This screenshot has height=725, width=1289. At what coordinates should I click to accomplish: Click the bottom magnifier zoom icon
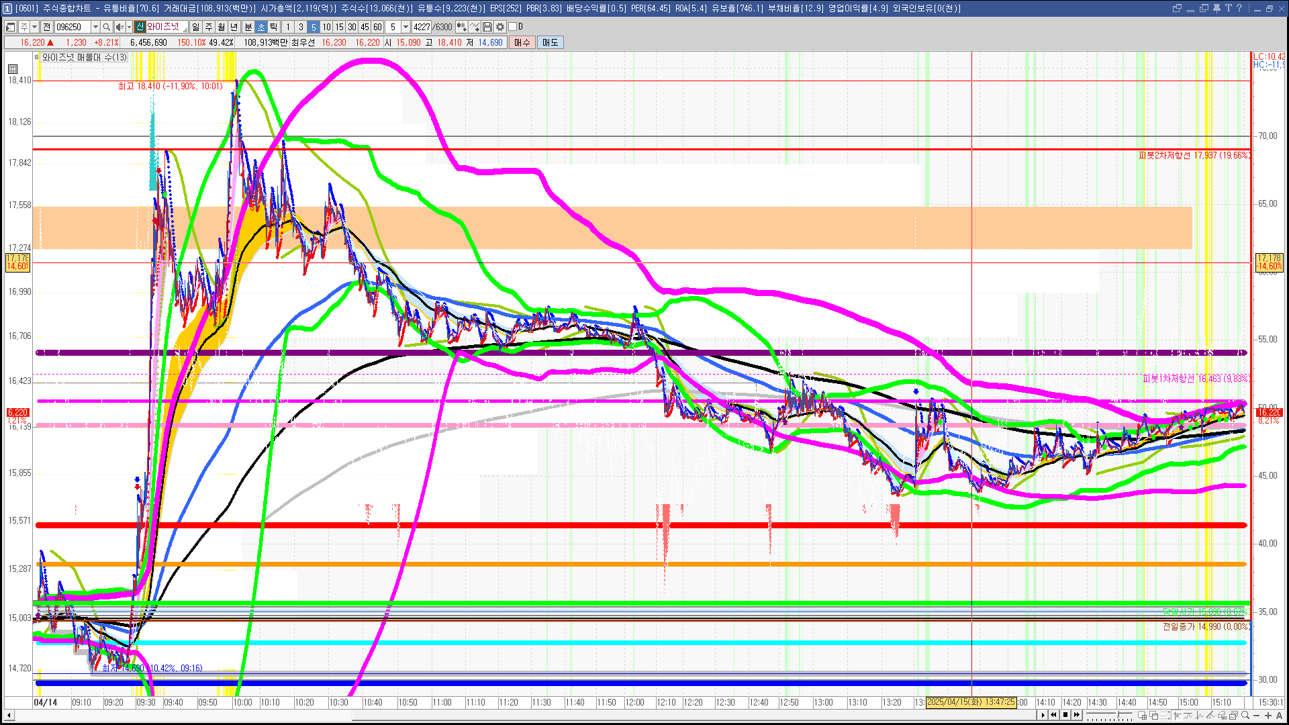coord(1246,716)
